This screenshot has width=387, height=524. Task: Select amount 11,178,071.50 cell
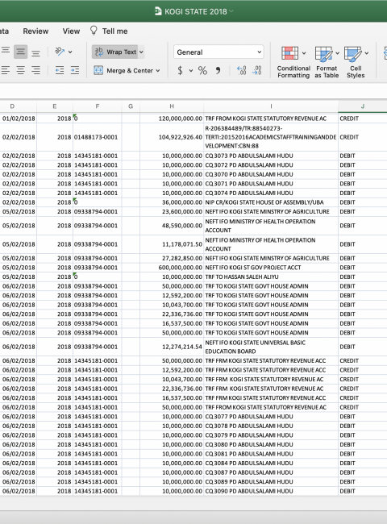point(172,244)
